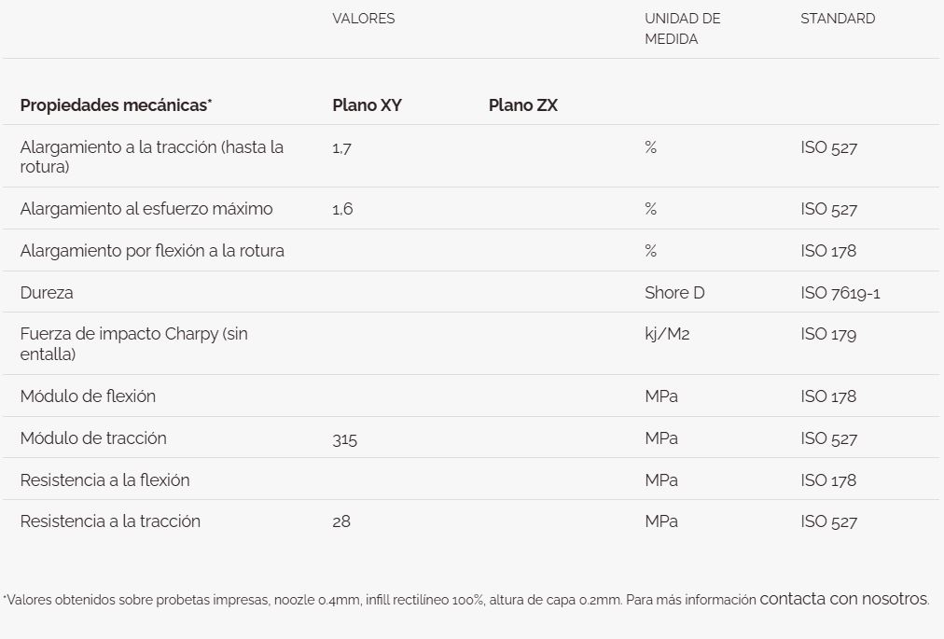Click the 'Shore D' unit cell
This screenshot has width=944, height=639.
674,293
